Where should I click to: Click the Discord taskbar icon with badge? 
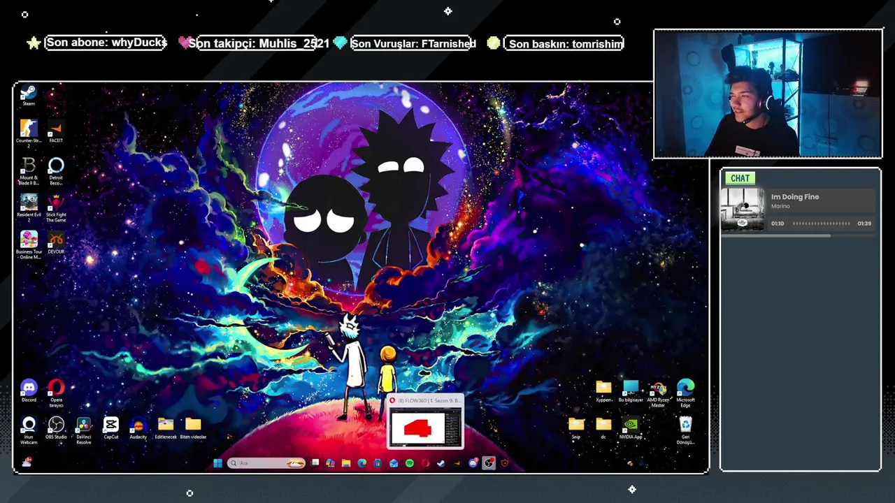473,463
